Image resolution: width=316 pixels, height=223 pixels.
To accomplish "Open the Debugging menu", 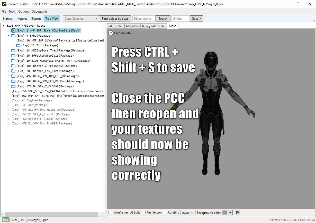I will (x=39, y=12).
